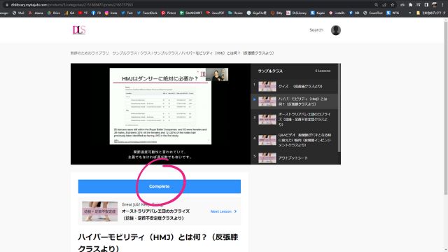Select lesson 5 output sheet in playlist
The image size is (448, 252).
pos(294,157)
